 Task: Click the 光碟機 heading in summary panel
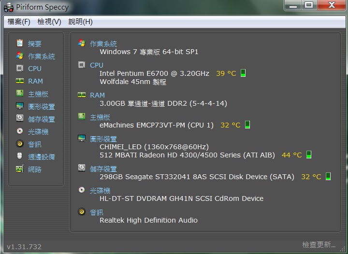click(x=100, y=191)
